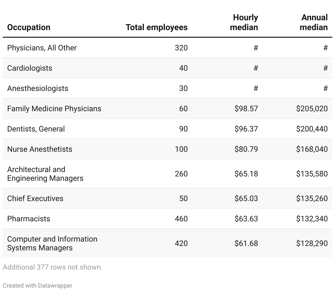This screenshot has height=292, width=335.
Task: Click the Annual median column header
Action: 314,22
